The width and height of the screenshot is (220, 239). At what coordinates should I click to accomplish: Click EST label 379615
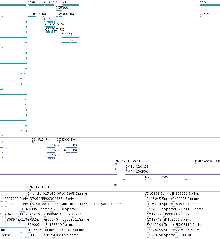tap(78, 214)
